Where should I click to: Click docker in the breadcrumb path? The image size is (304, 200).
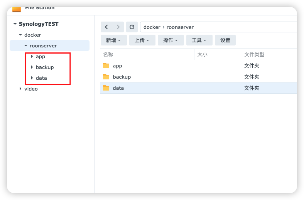[152, 27]
